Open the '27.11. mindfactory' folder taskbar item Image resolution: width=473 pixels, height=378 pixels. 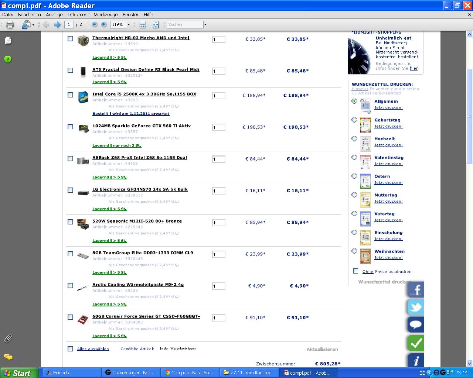tap(249, 373)
